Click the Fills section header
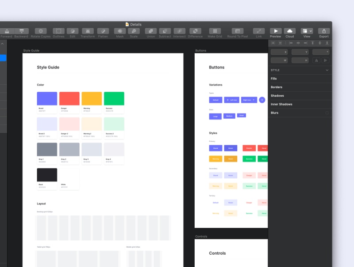Image resolution: width=354 pixels, height=267 pixels. click(x=274, y=79)
